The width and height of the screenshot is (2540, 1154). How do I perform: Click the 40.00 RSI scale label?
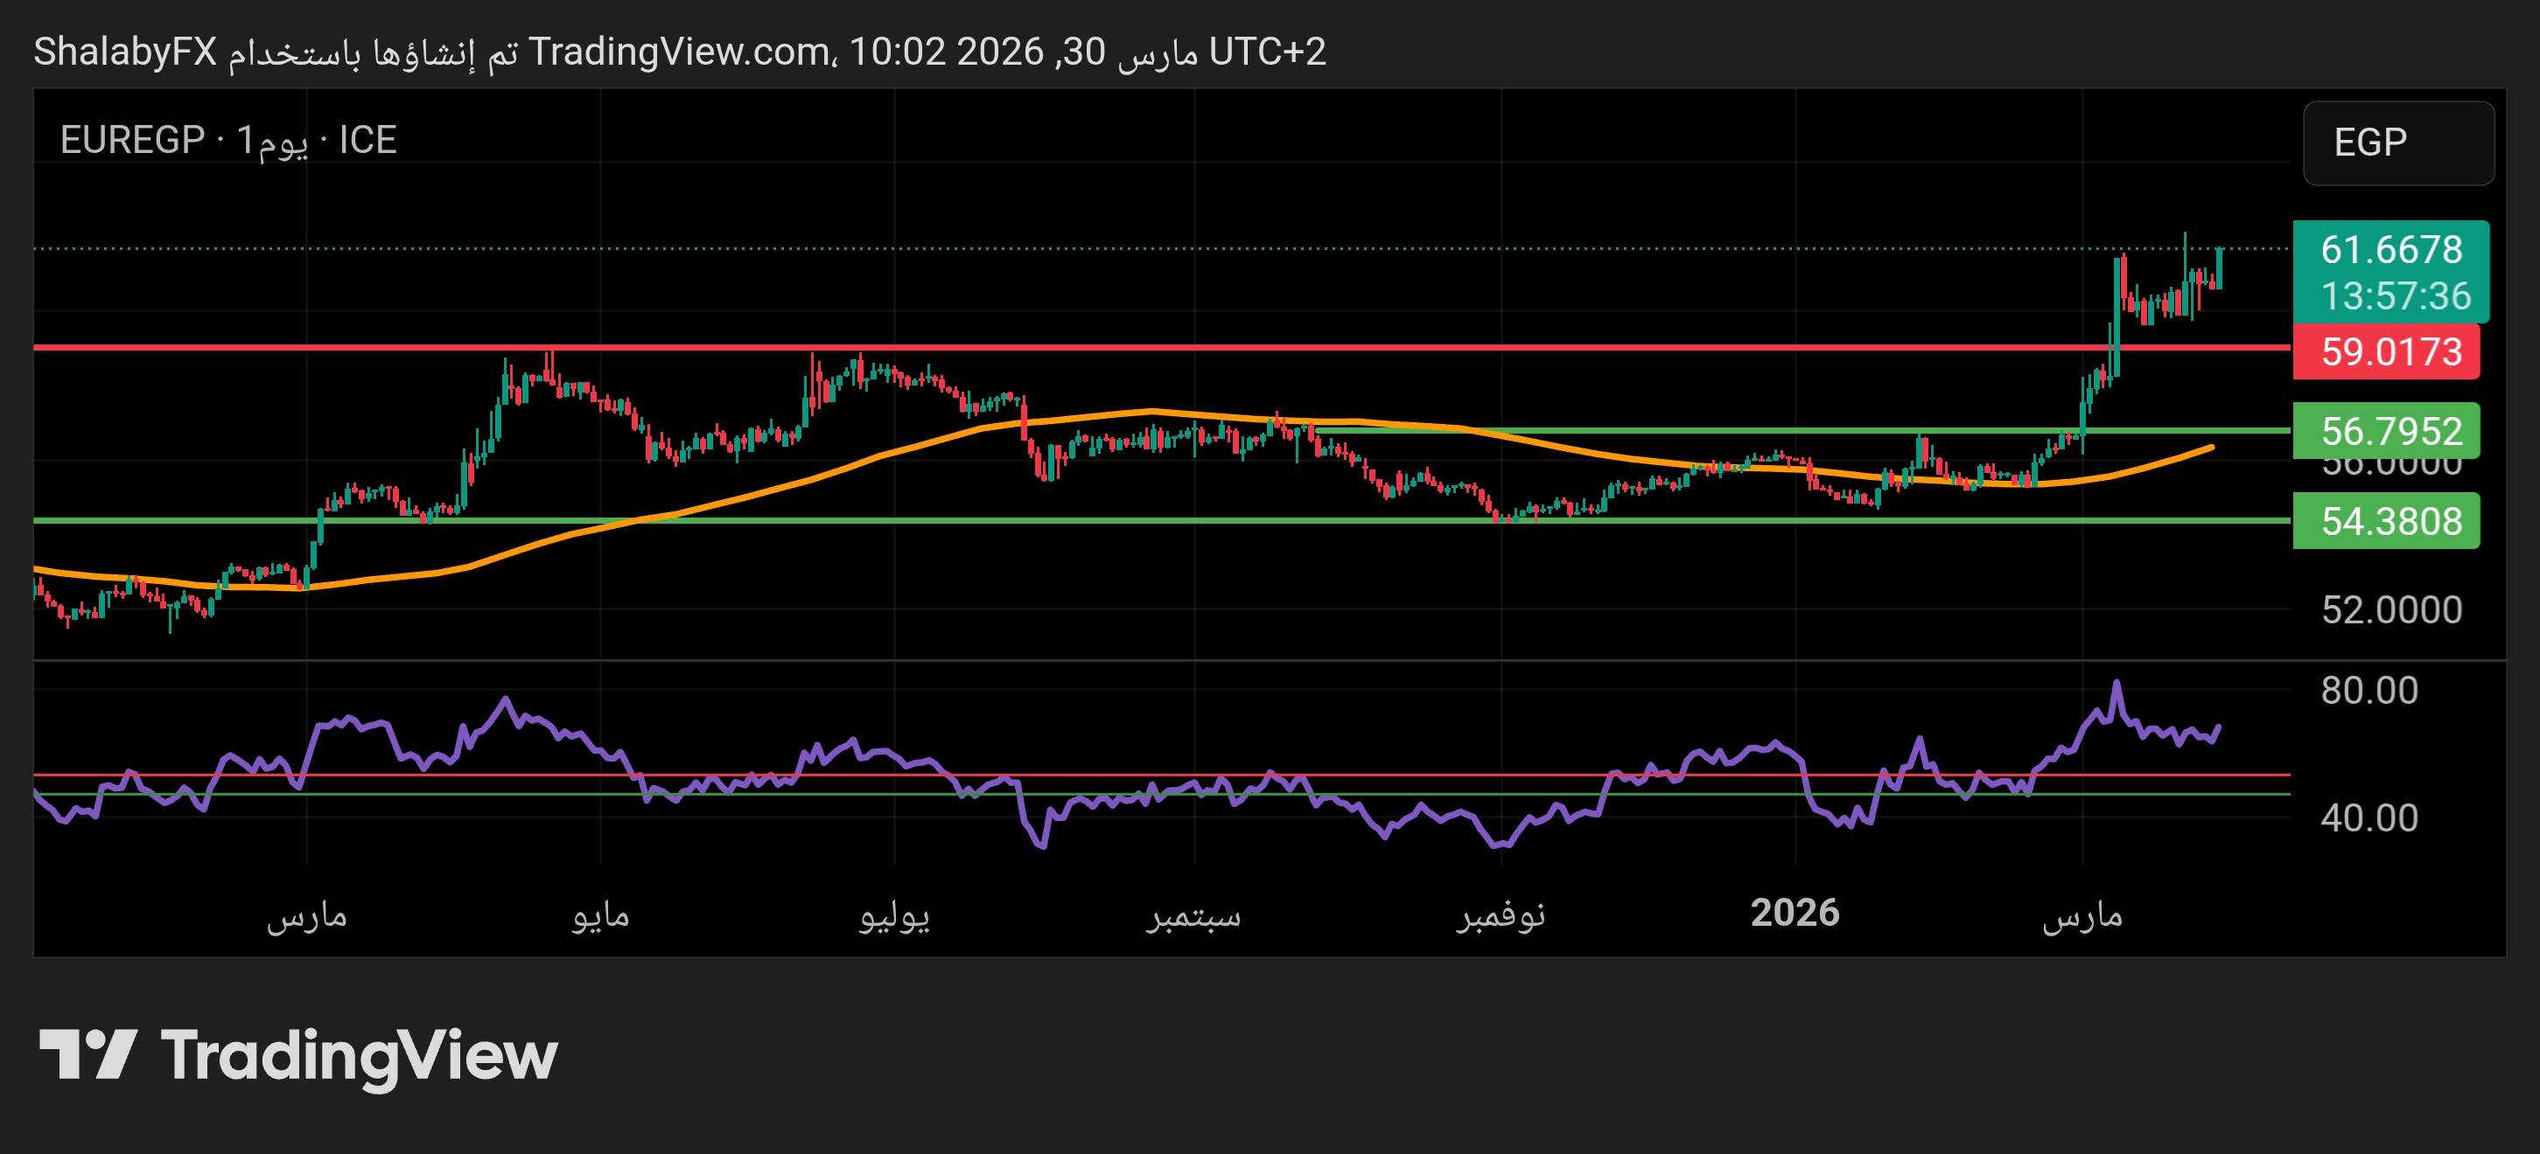[x=2369, y=817]
